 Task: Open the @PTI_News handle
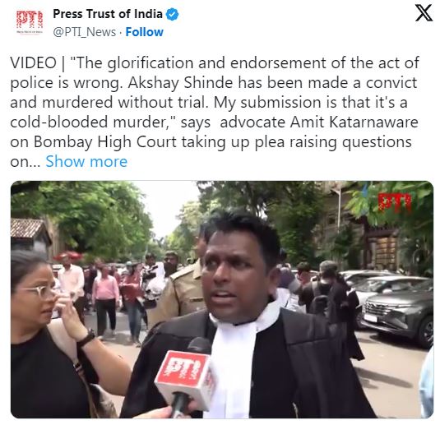(x=85, y=32)
